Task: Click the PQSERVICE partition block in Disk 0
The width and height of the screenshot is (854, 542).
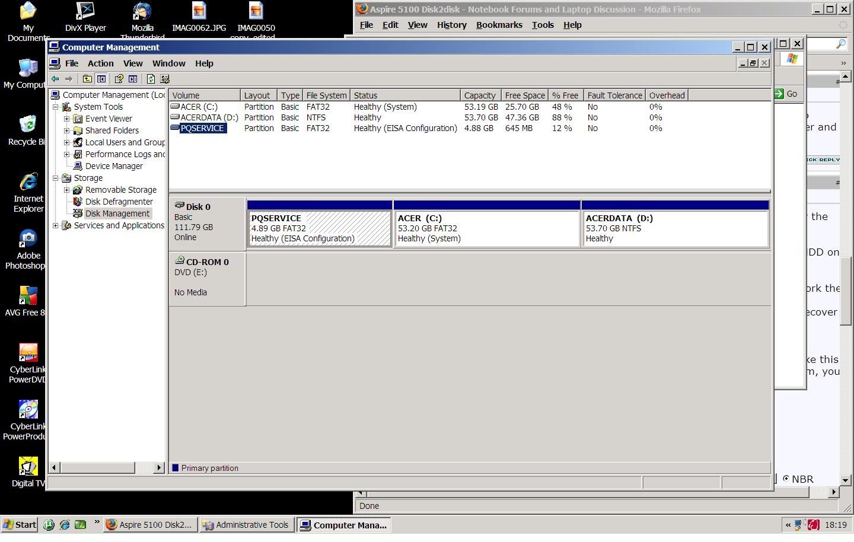Action: point(320,228)
